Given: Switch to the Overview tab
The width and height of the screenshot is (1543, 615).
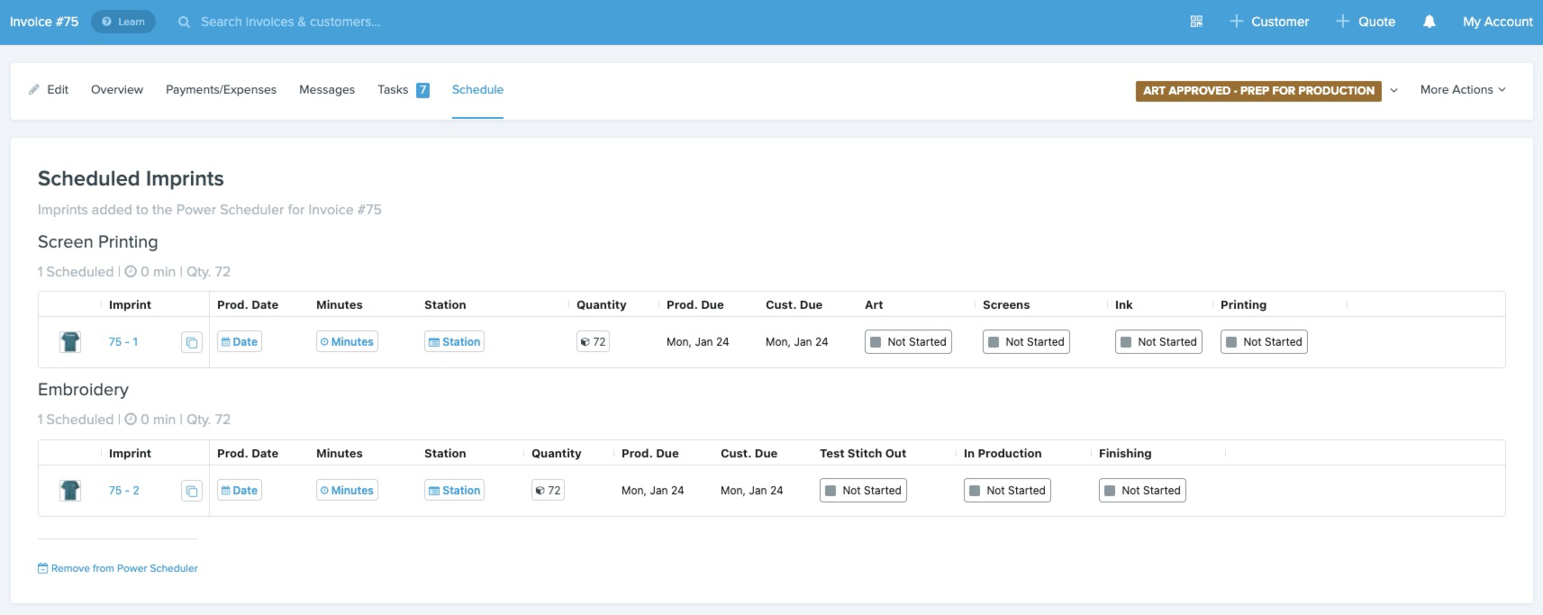Looking at the screenshot, I should pyautogui.click(x=117, y=89).
